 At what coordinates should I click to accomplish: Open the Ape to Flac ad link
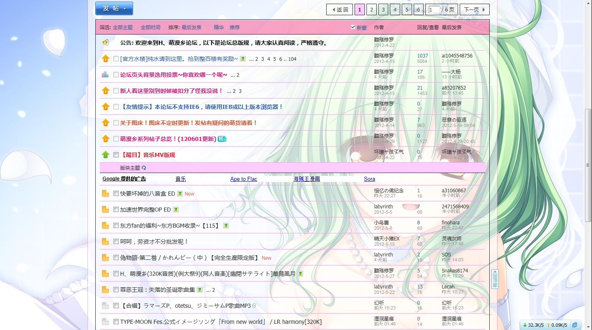tap(244, 179)
